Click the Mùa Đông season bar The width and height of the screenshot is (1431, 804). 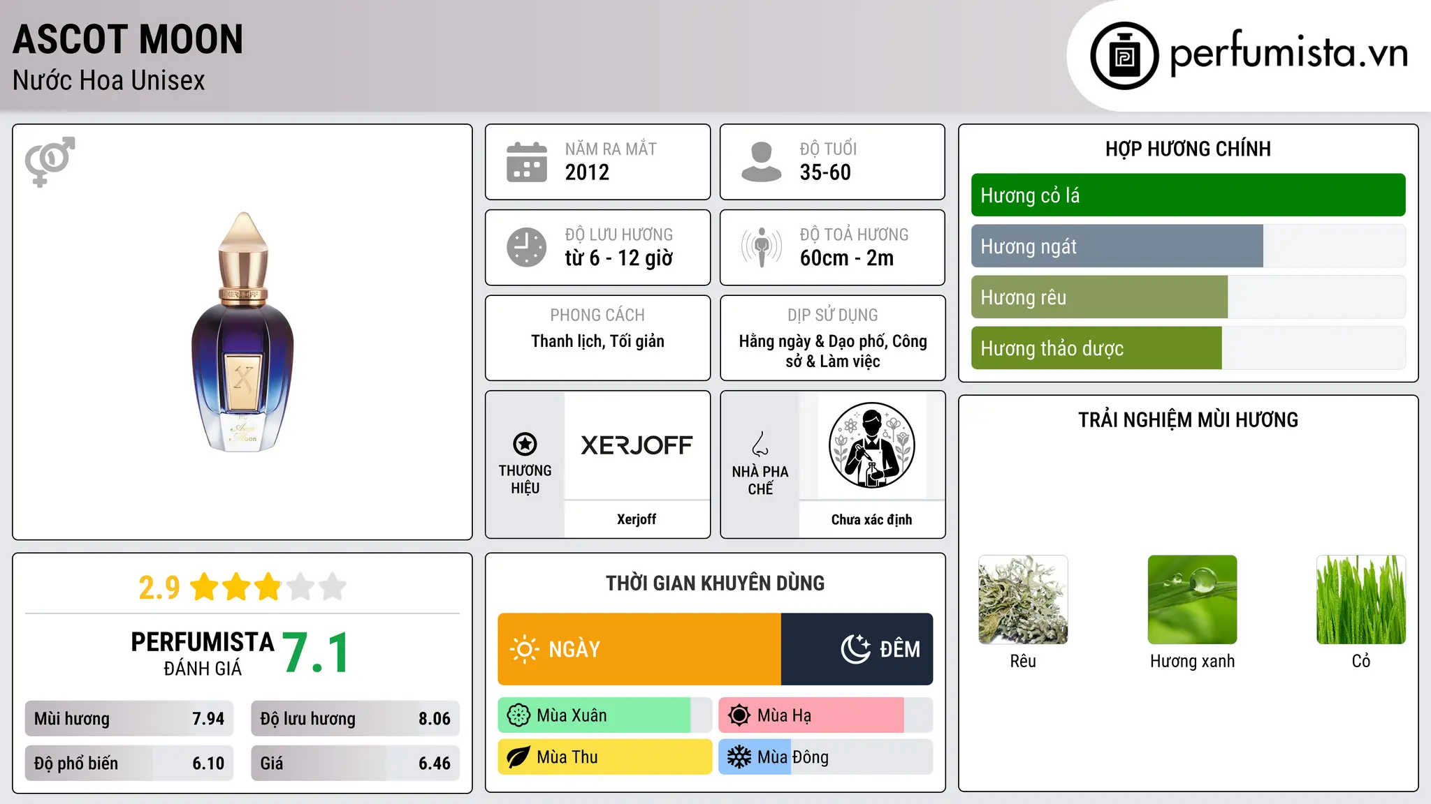826,757
